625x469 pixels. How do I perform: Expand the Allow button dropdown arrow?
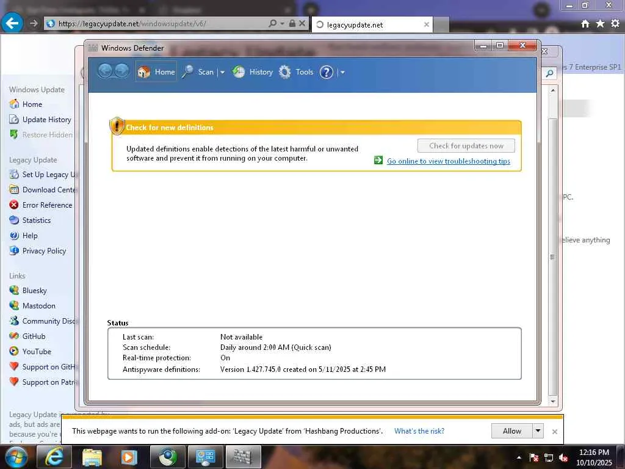[x=538, y=431]
